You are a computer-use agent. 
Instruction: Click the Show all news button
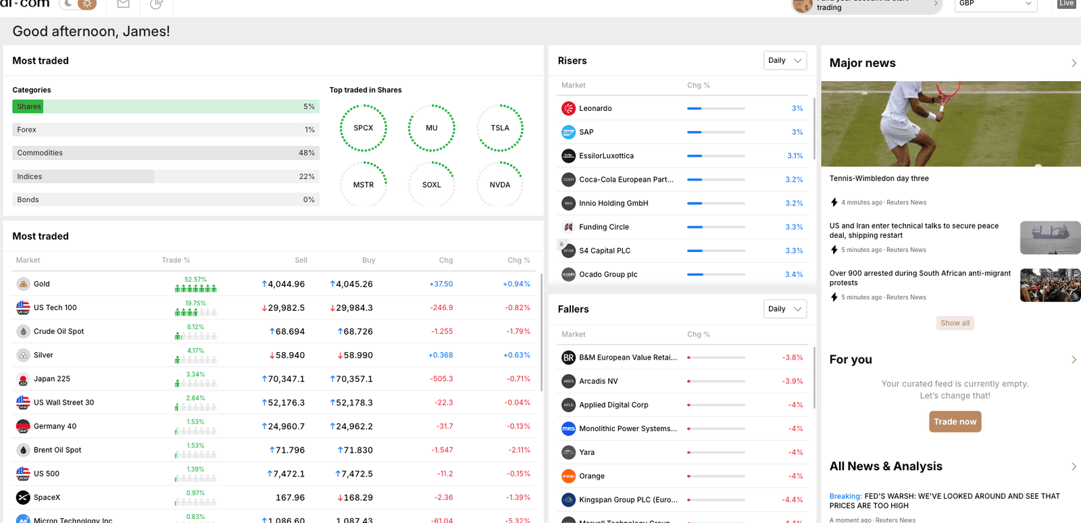955,323
